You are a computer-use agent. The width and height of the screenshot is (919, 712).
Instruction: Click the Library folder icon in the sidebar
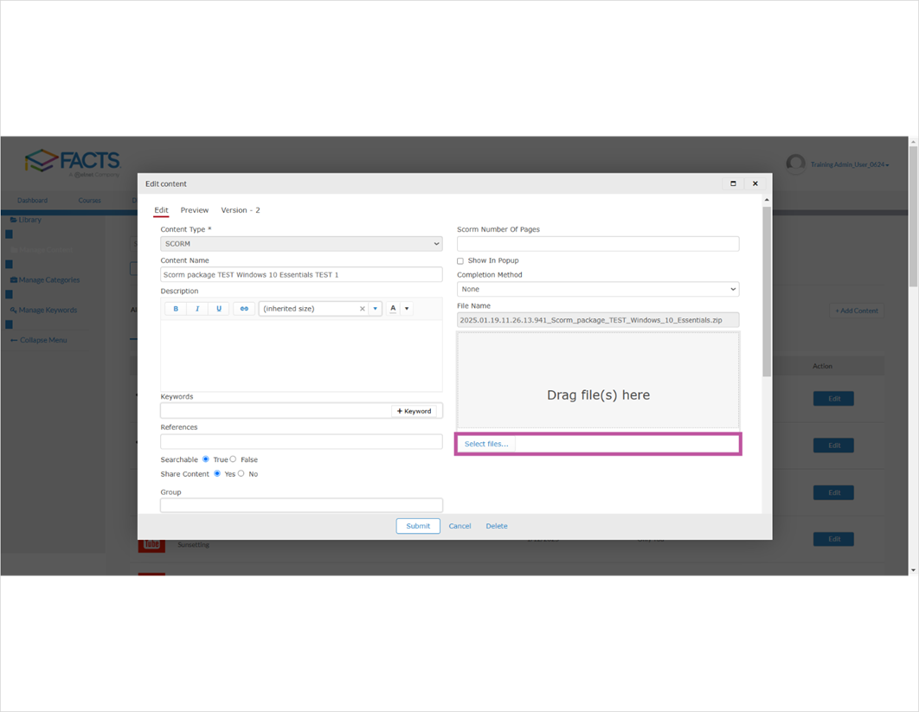(x=14, y=220)
